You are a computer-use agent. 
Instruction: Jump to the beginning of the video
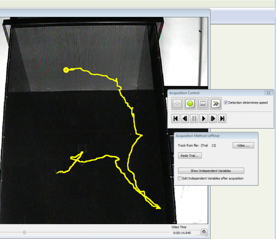point(175,119)
